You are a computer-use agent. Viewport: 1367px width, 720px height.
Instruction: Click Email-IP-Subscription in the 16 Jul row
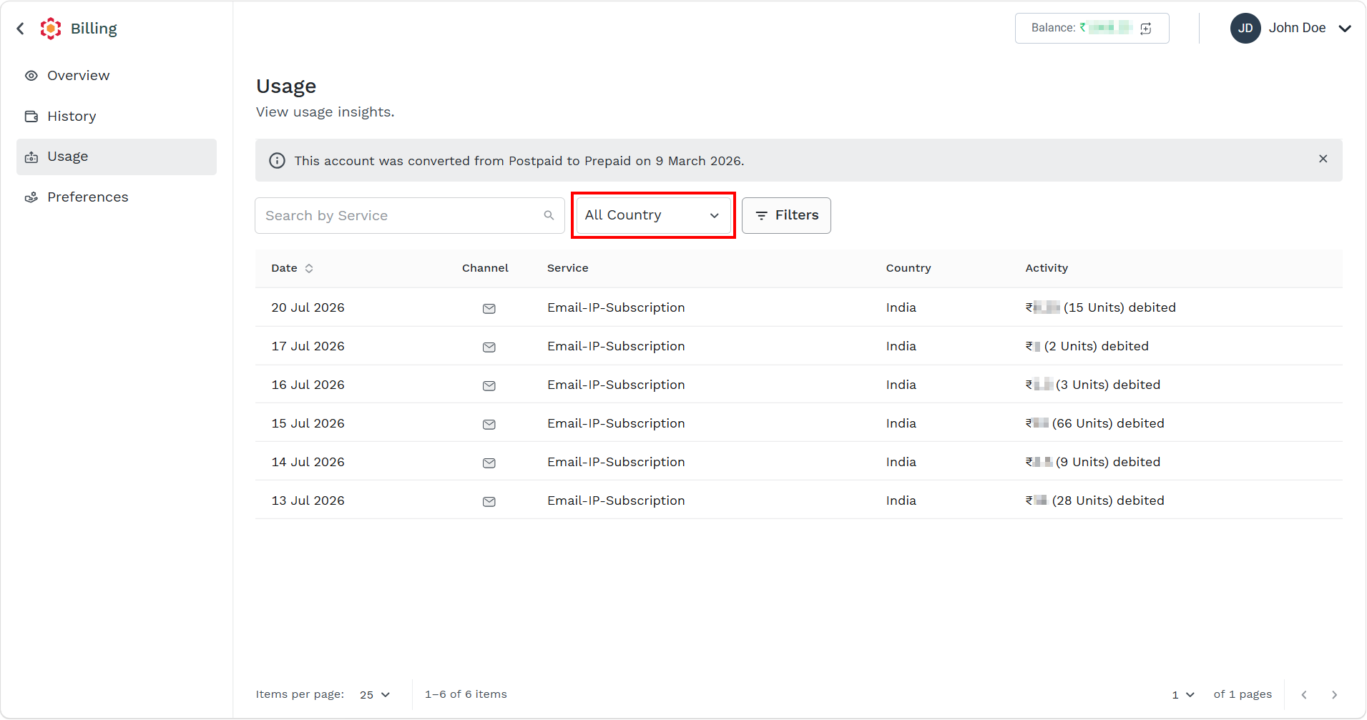coord(616,385)
